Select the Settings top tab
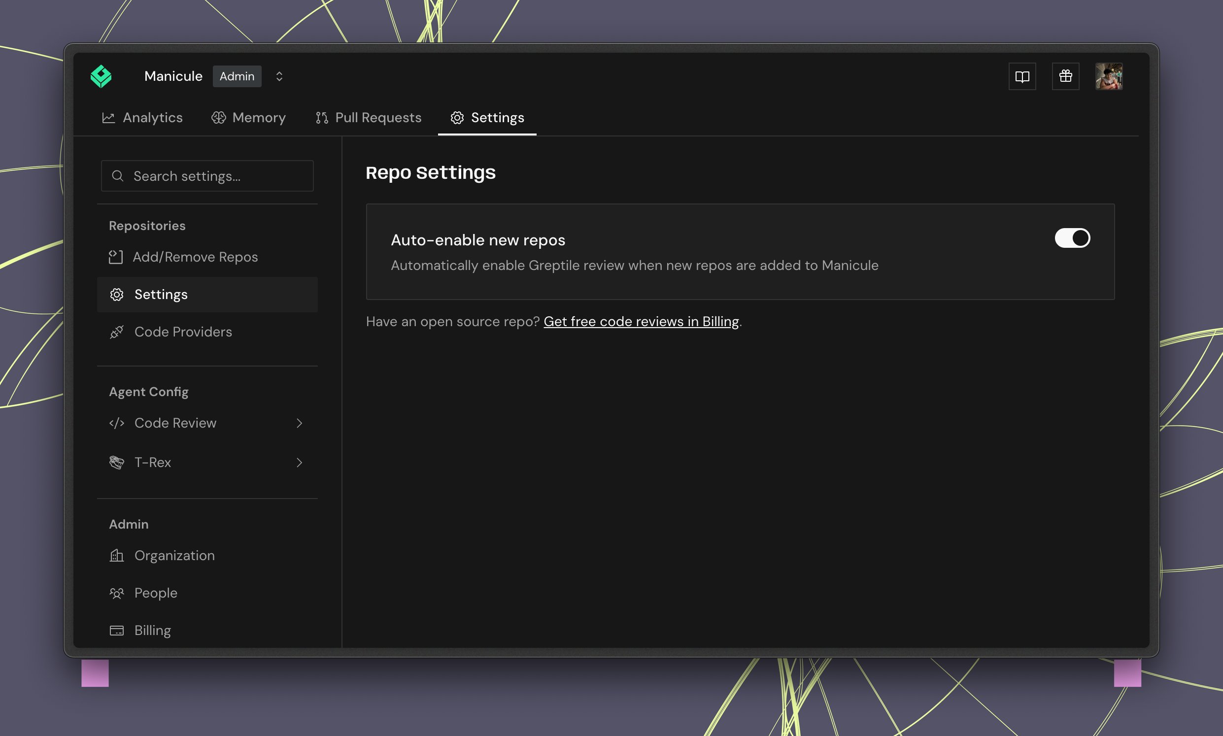 click(487, 118)
